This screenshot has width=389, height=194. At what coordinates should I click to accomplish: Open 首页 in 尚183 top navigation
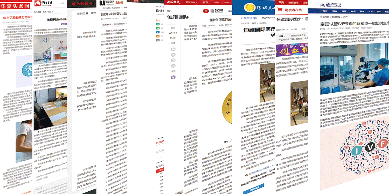(x=62, y=3)
